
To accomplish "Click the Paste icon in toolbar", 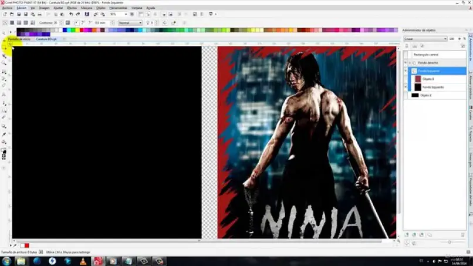I will click(62, 14).
